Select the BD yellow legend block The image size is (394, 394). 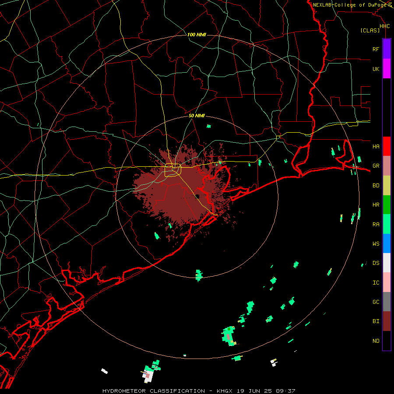[387, 186]
